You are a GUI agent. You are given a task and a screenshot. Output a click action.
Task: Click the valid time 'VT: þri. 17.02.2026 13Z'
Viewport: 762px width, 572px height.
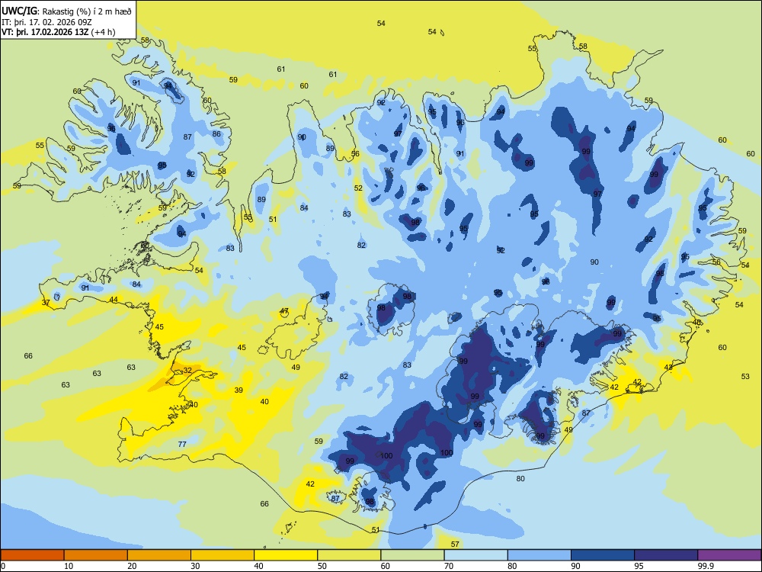(45, 32)
